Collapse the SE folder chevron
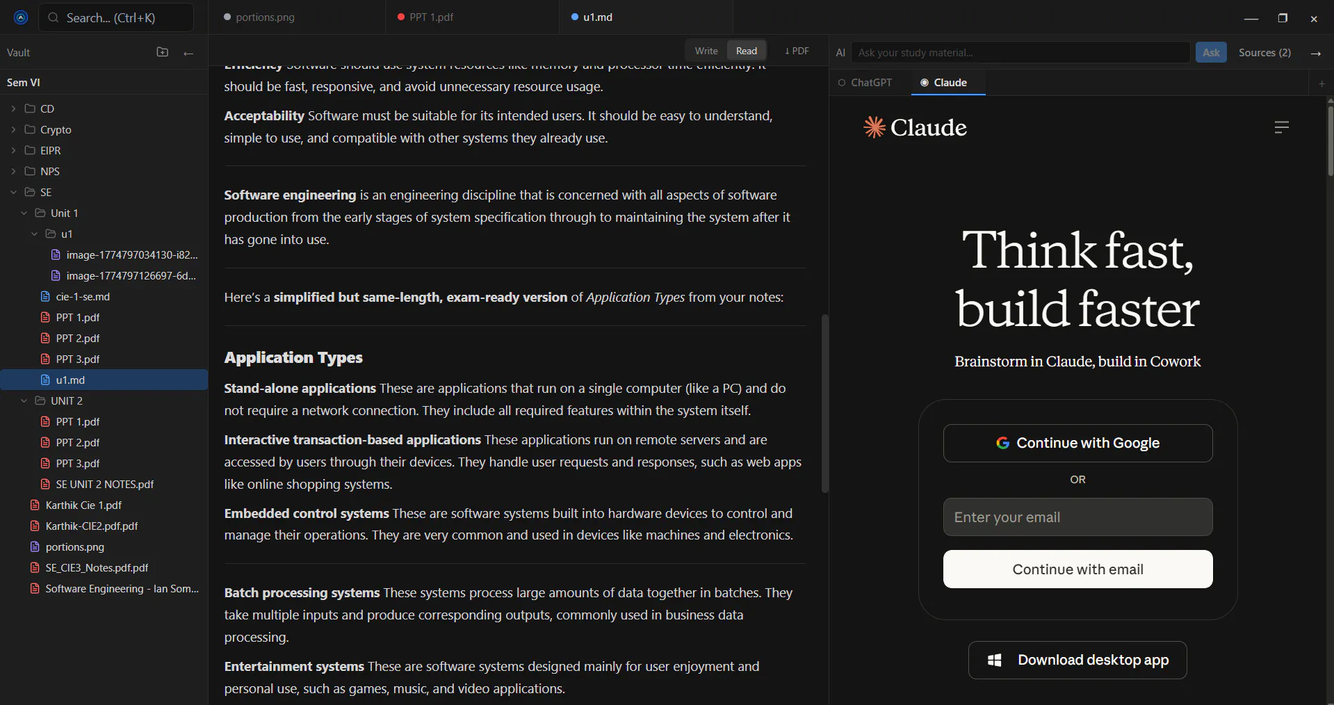 tap(13, 192)
